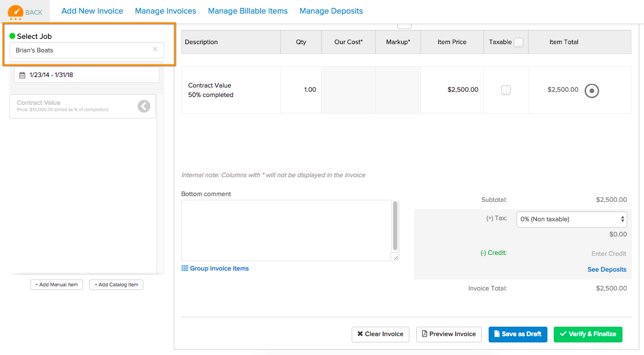Viewport: 644px width, 355px height.
Task: Open the See Deposits link
Action: [607, 270]
